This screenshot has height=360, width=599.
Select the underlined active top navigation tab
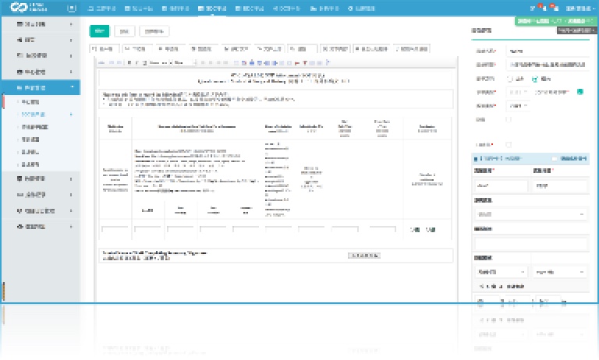[x=212, y=9]
